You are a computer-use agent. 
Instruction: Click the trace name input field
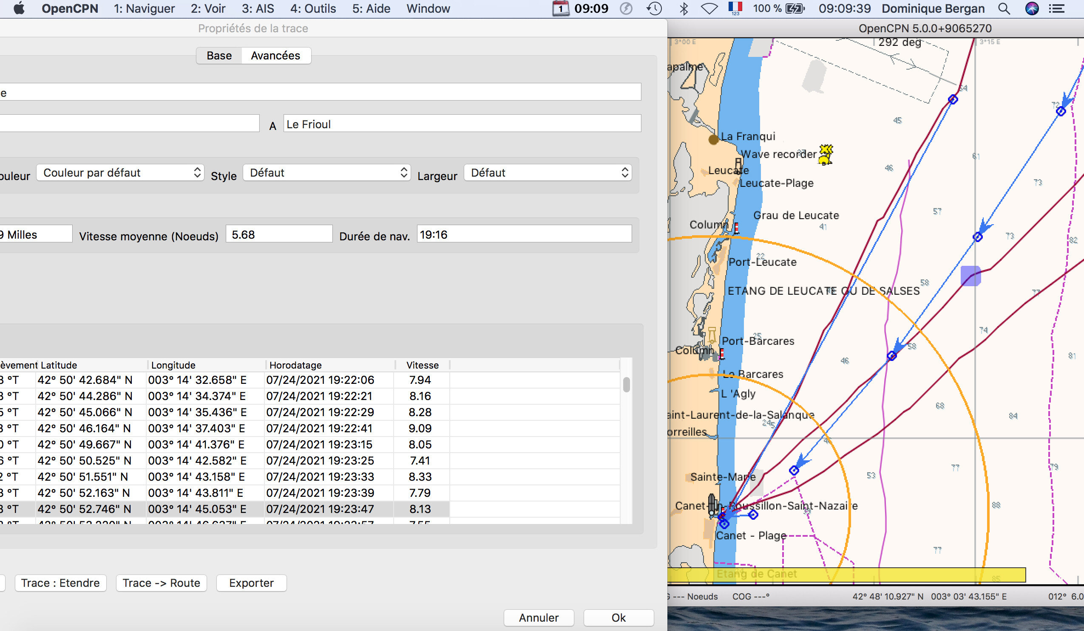[x=320, y=92]
